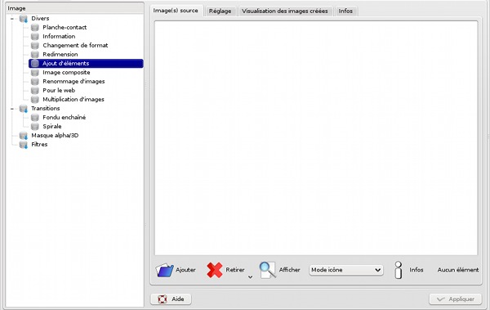Click the Image column header
This screenshot has width=490, height=310.
(x=74, y=8)
